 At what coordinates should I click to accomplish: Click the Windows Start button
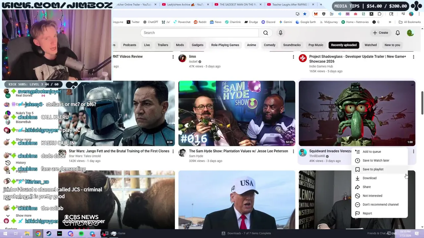[x=5, y=233]
